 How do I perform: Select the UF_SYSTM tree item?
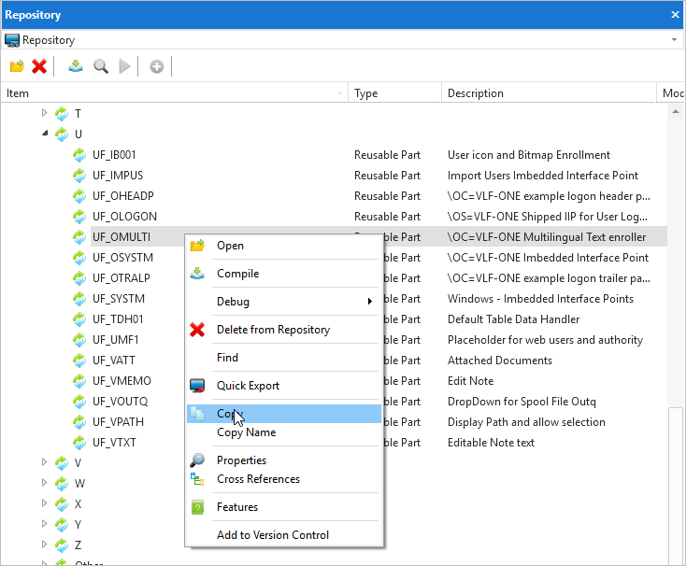click(x=119, y=299)
